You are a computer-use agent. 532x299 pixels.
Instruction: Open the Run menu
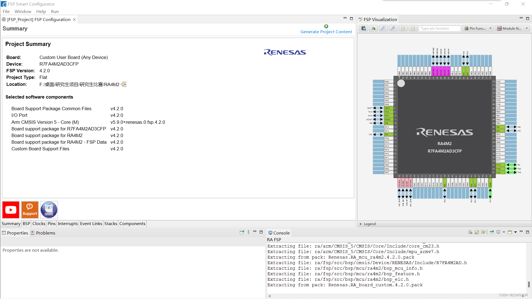coord(55,11)
